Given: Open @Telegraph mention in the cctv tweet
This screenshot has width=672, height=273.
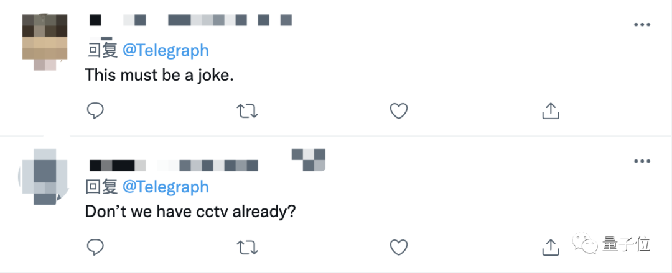Looking at the screenshot, I should [x=165, y=186].
